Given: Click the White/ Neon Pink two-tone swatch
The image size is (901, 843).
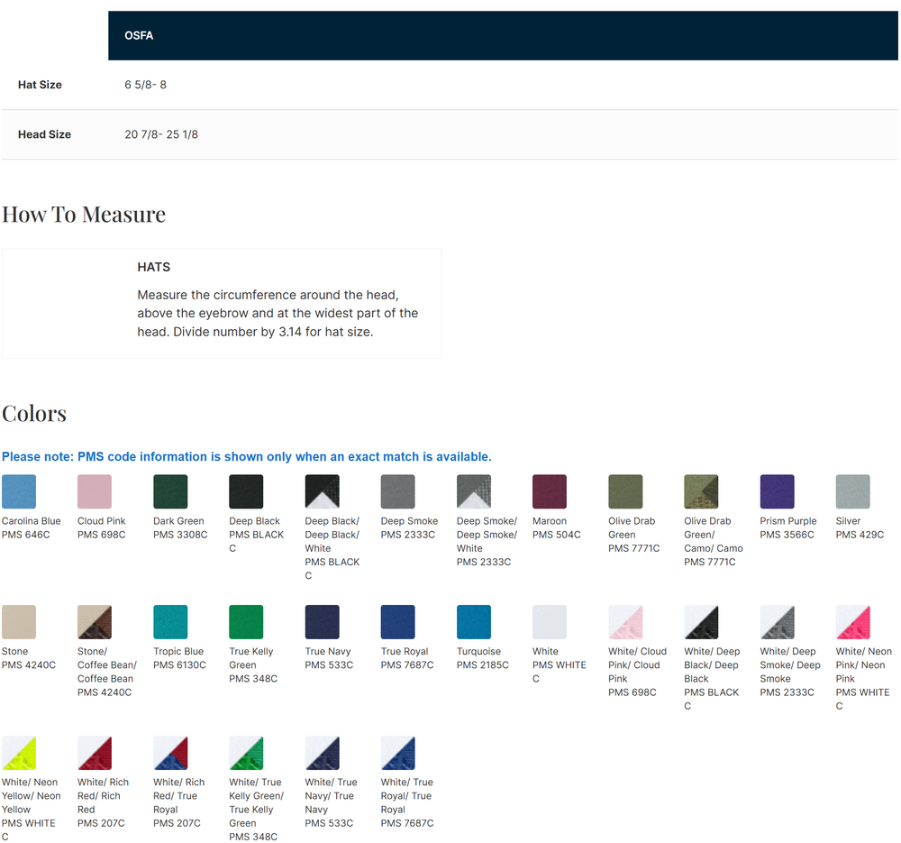Looking at the screenshot, I should click(852, 622).
